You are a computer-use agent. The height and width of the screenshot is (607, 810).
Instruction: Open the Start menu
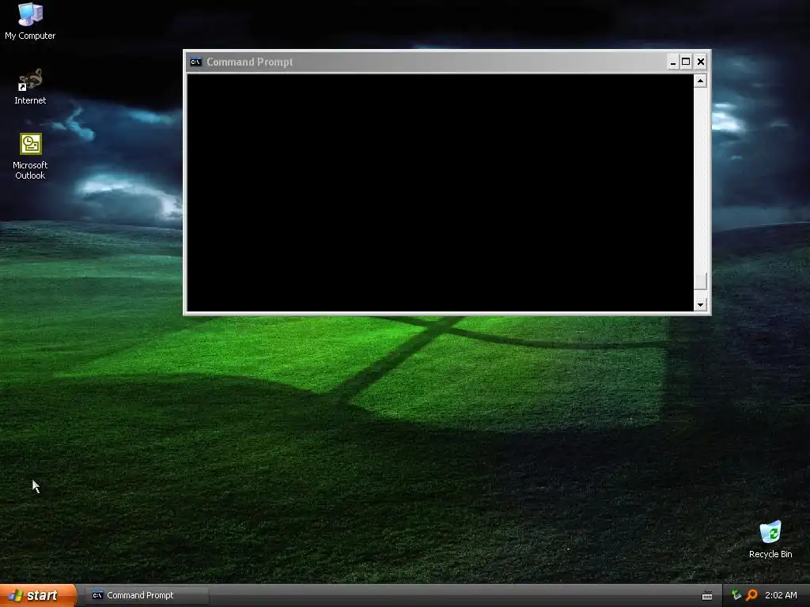38,595
